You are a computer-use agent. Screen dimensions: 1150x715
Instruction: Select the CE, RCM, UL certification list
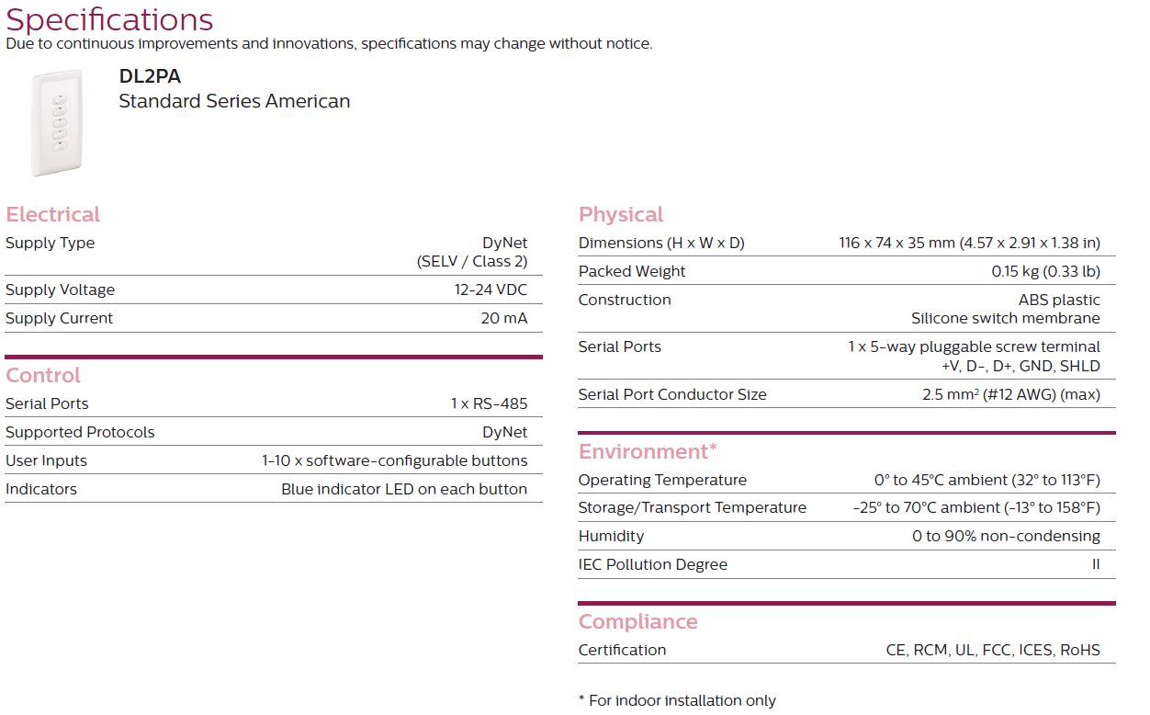click(992, 650)
